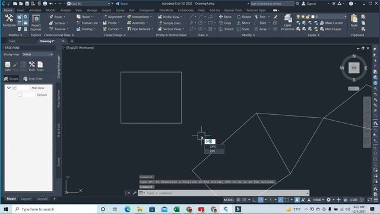This screenshot has height=214, width=380.
Task: Open Layer Properties manager
Action: pyautogui.click(x=287, y=23)
